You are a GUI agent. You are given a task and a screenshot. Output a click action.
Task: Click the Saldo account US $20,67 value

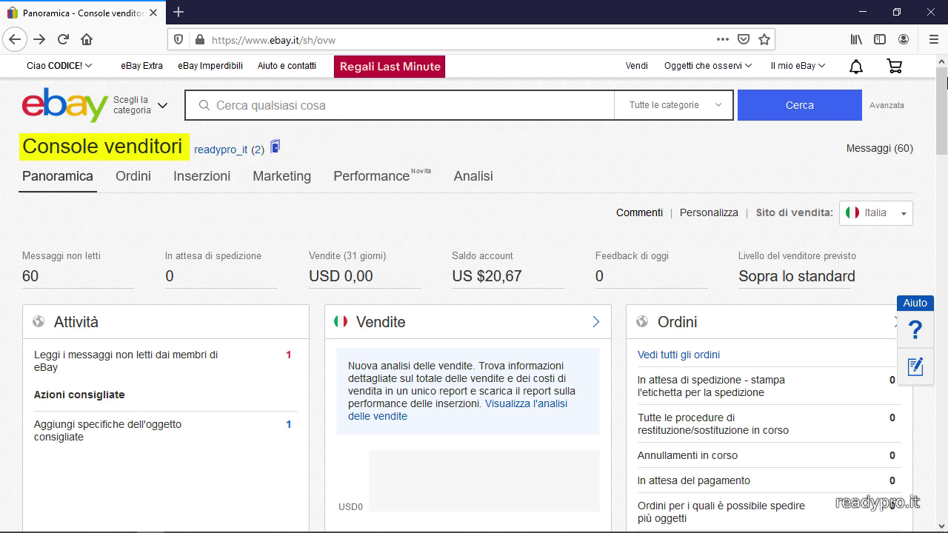click(487, 276)
